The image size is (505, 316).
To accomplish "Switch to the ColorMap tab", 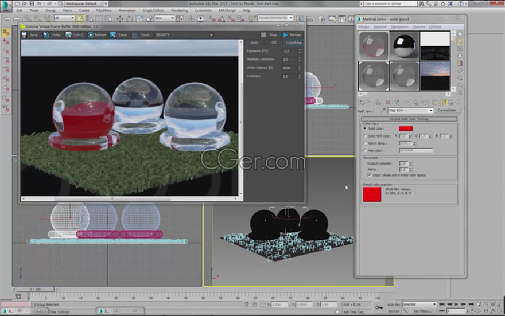I will (x=293, y=42).
